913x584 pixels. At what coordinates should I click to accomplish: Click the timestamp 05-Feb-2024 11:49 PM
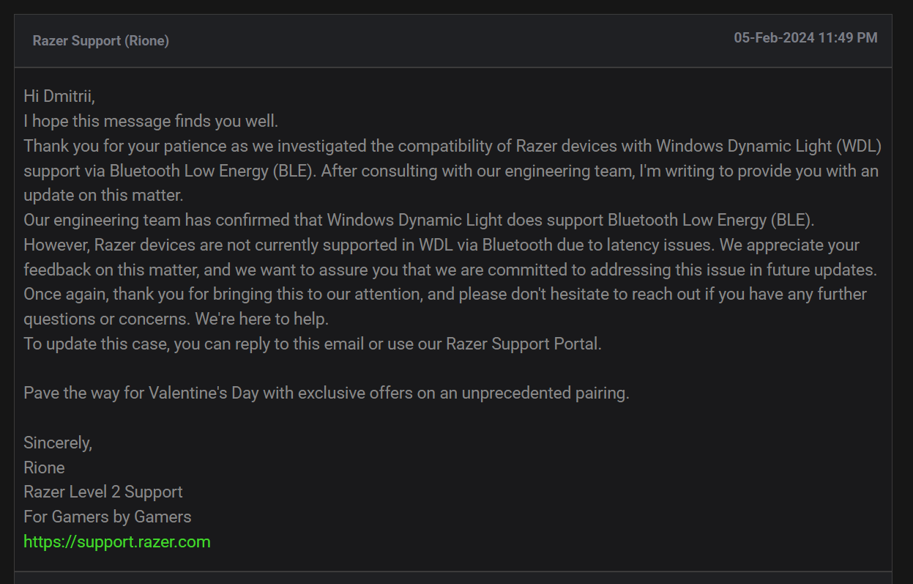805,38
